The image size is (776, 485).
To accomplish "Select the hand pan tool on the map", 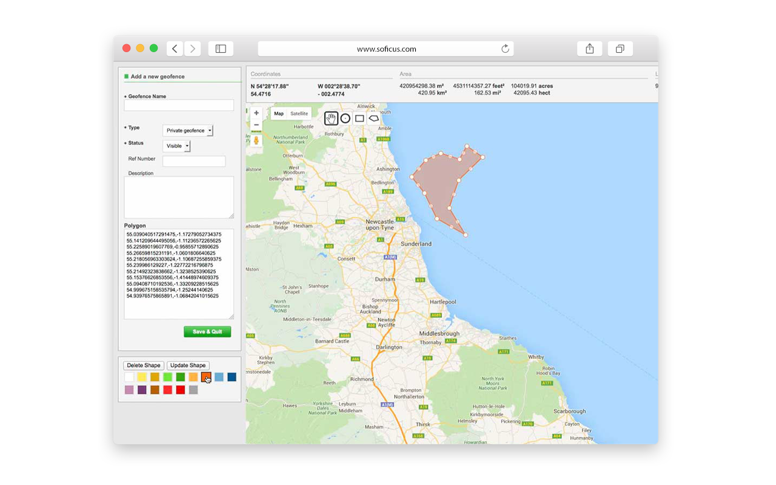I will point(331,118).
